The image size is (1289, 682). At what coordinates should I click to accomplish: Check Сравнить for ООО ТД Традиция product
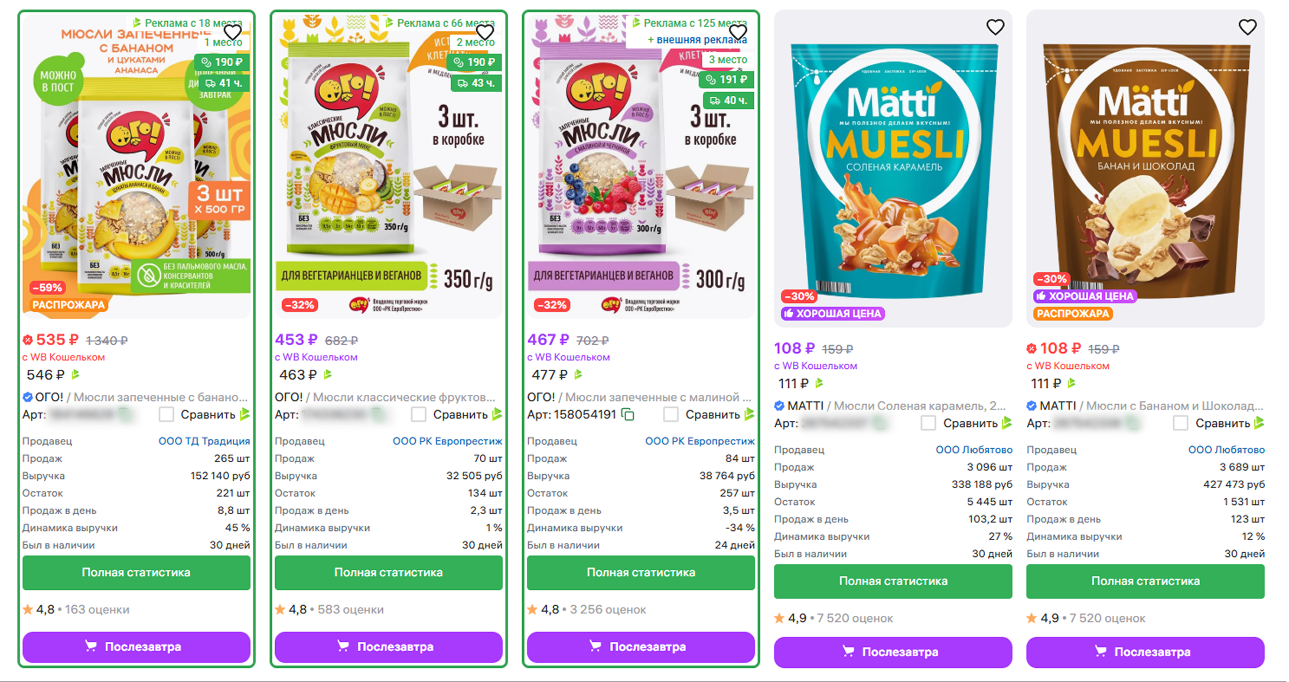point(166,414)
